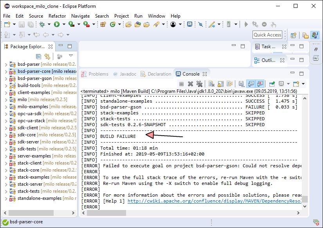Click the Debug bug icon in toolbar

42,24
